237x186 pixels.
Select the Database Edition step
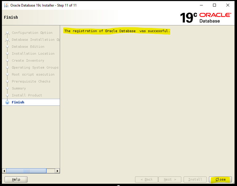(28, 47)
